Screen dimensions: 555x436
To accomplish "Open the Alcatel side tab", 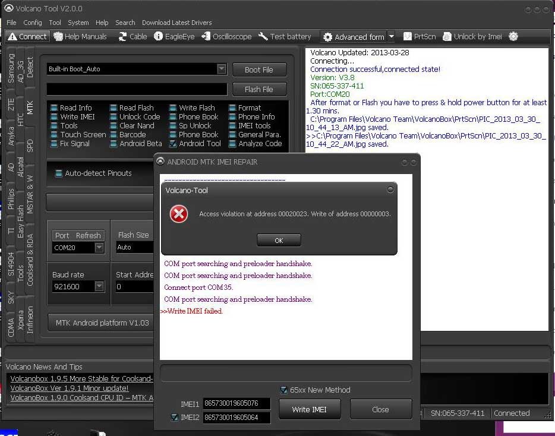I will point(21,166).
